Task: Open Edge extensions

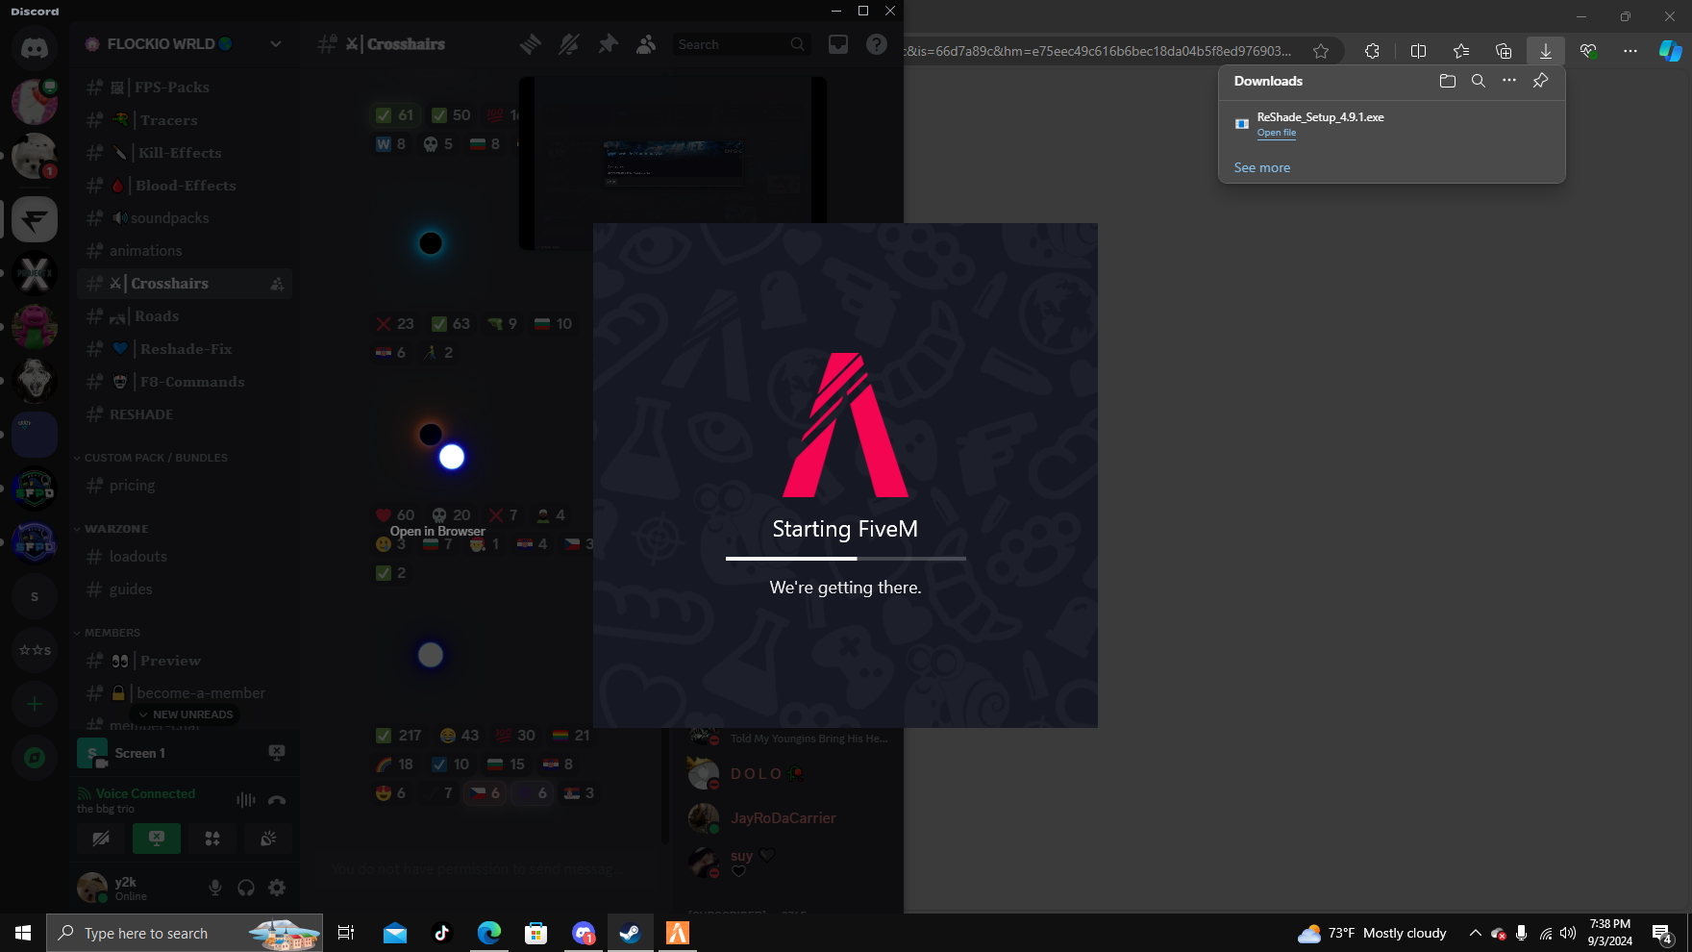Action: tap(1372, 51)
